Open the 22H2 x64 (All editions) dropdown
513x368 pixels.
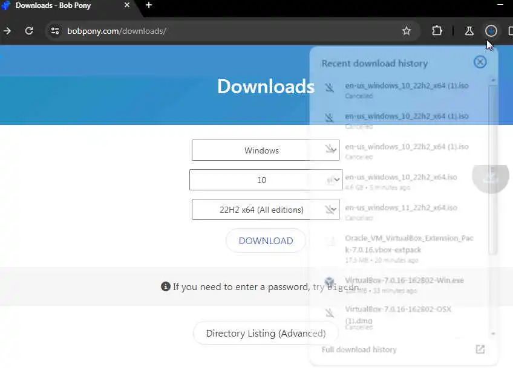click(266, 210)
